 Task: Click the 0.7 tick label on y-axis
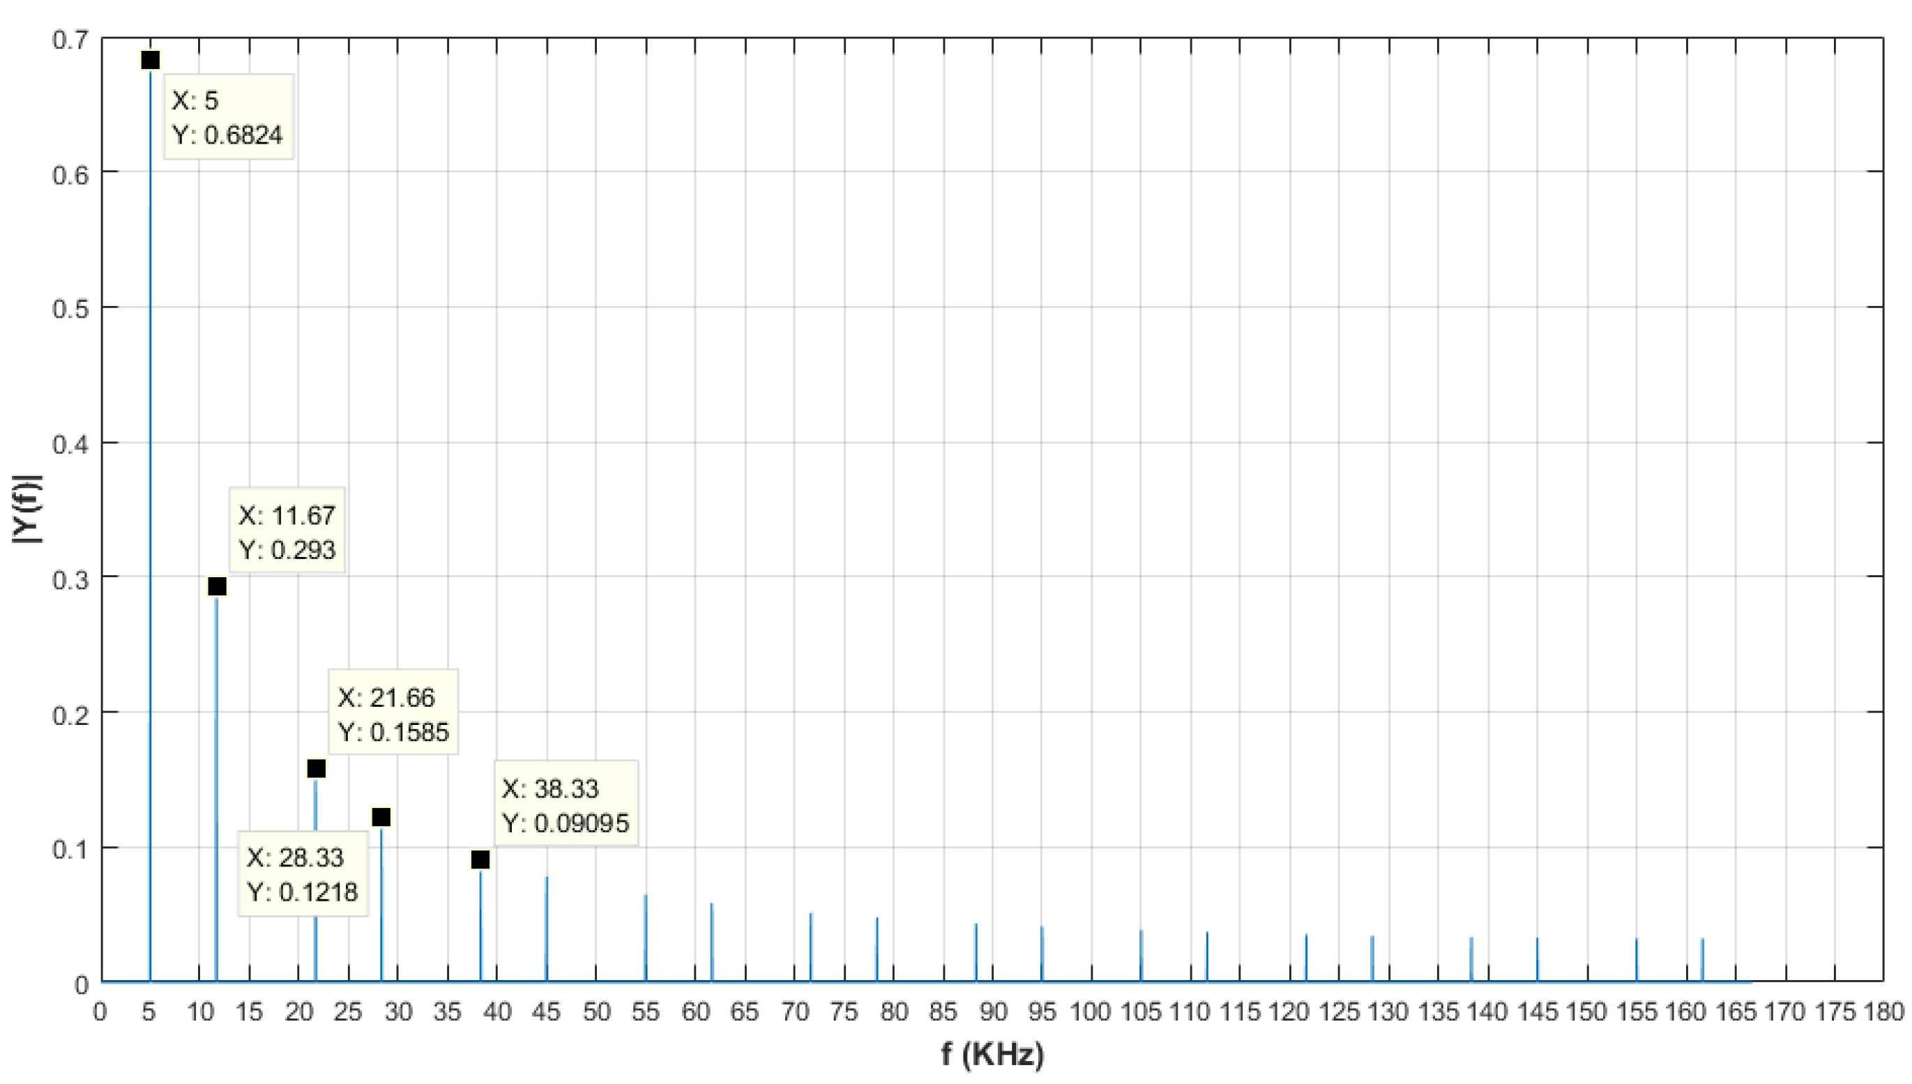[70, 39]
